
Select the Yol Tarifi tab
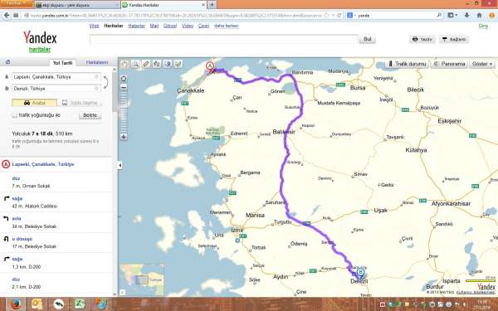[x=62, y=63]
